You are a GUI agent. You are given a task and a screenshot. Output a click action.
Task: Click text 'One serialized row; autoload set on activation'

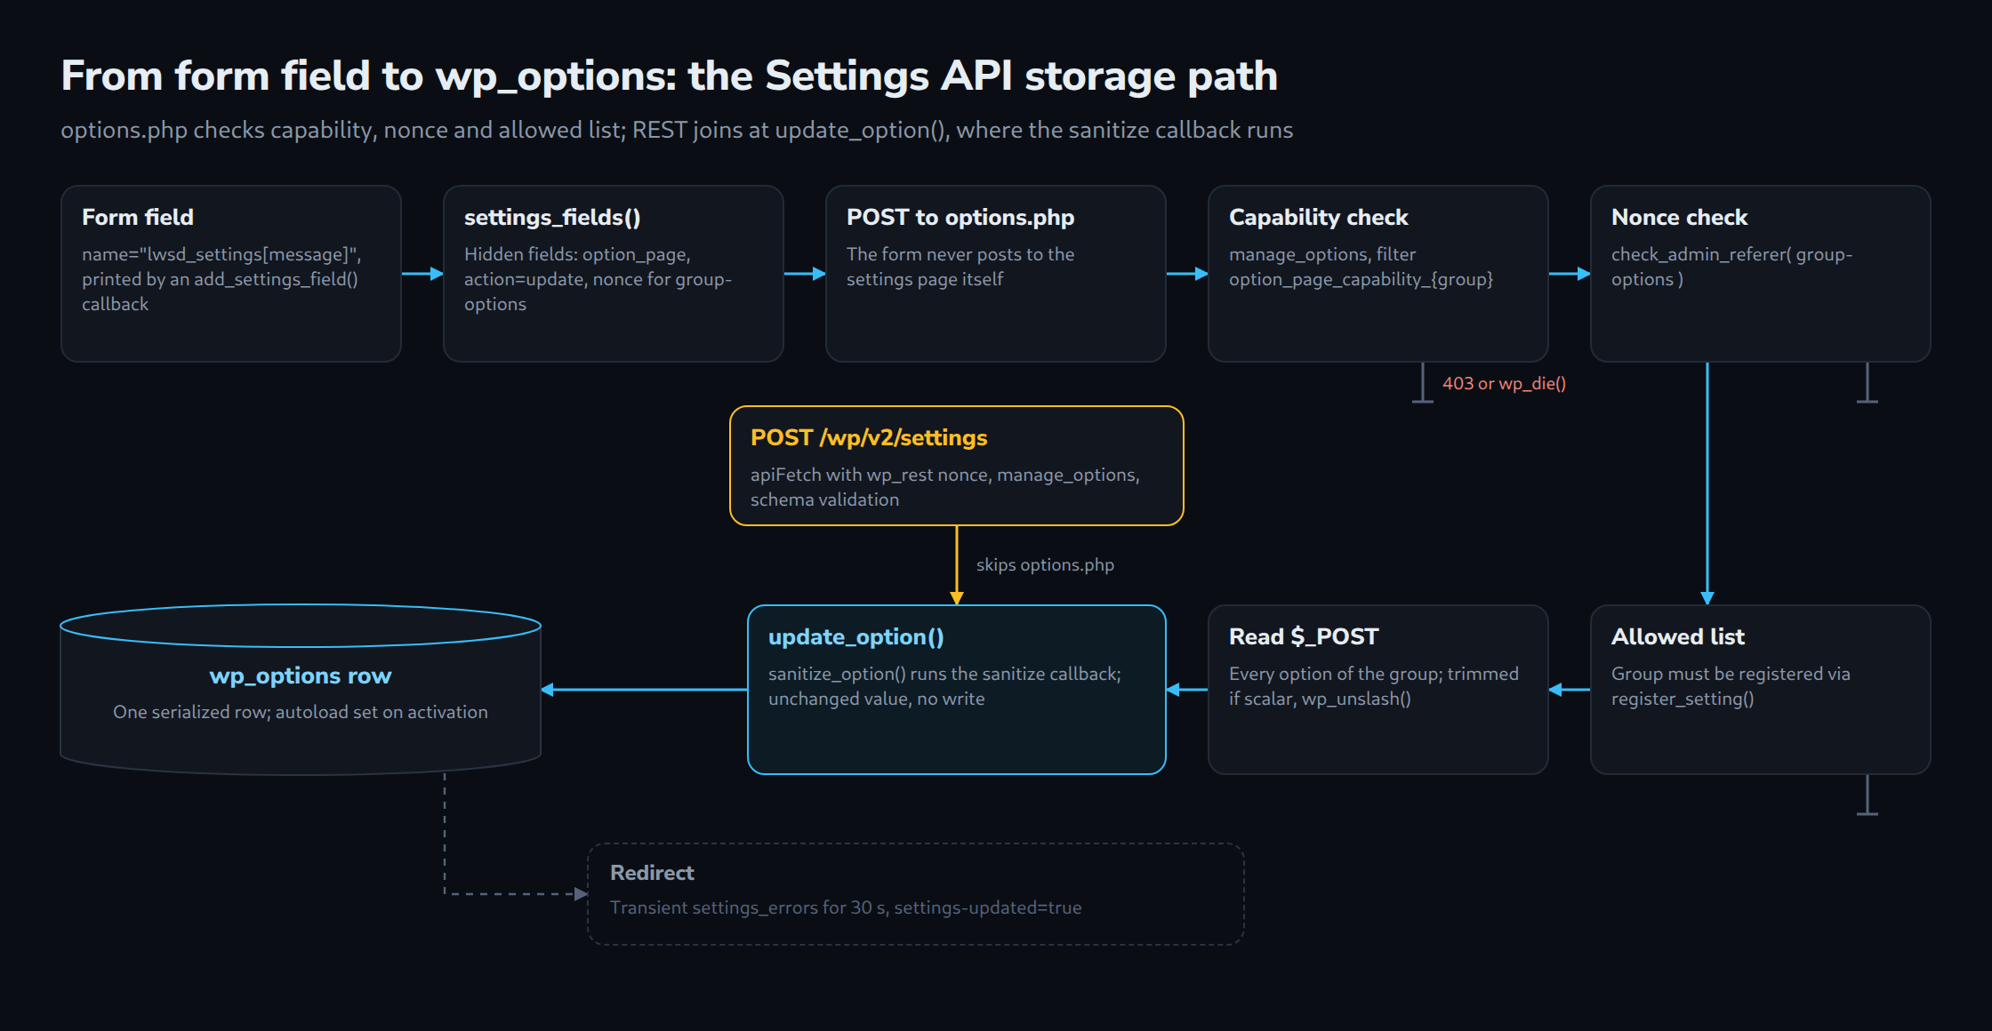301,712
